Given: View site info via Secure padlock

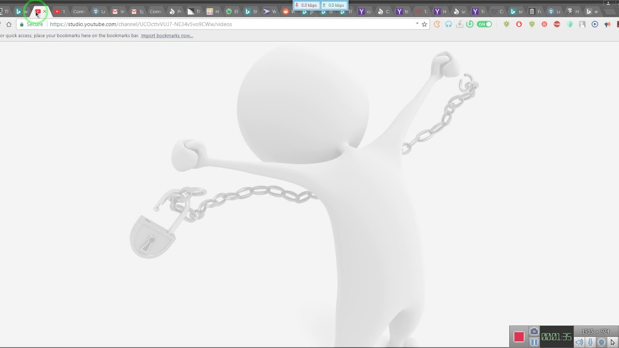Looking at the screenshot, I should click(x=31, y=24).
